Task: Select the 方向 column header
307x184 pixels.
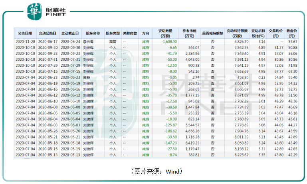Action: click(x=146, y=33)
